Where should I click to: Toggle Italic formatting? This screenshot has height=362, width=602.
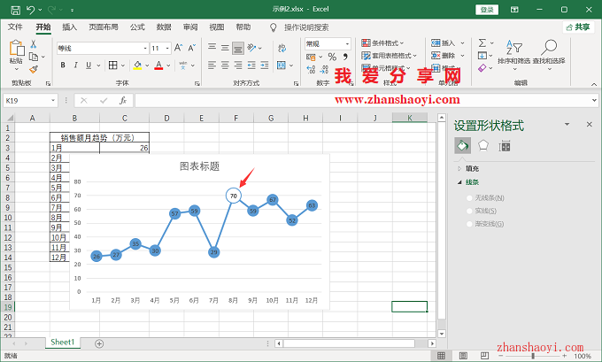[x=75, y=65]
